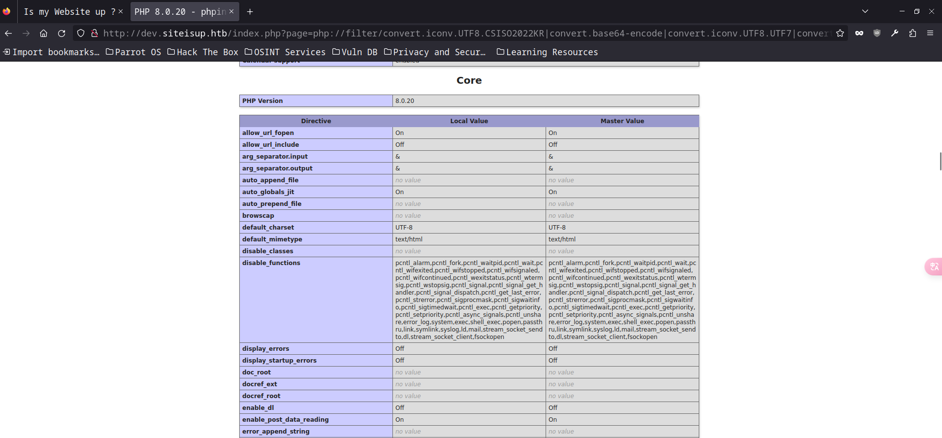Expand the list all tabs chevron
The height and width of the screenshot is (438, 942).
point(865,11)
